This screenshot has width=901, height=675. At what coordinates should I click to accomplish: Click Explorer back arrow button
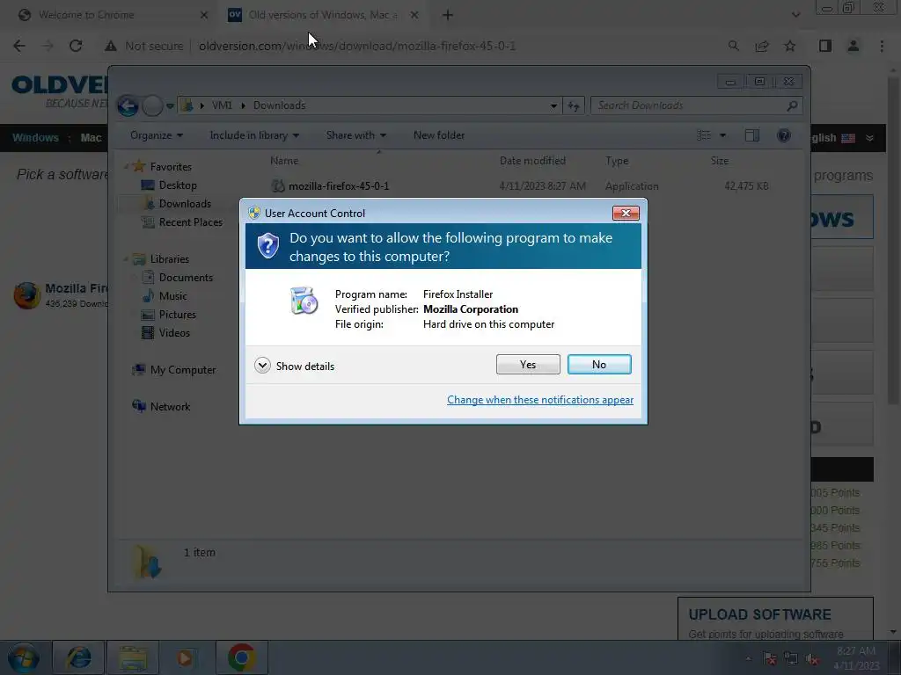click(128, 105)
